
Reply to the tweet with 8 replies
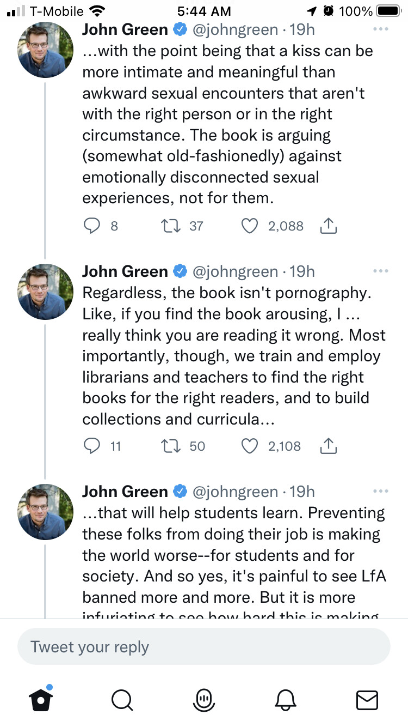tap(91, 226)
